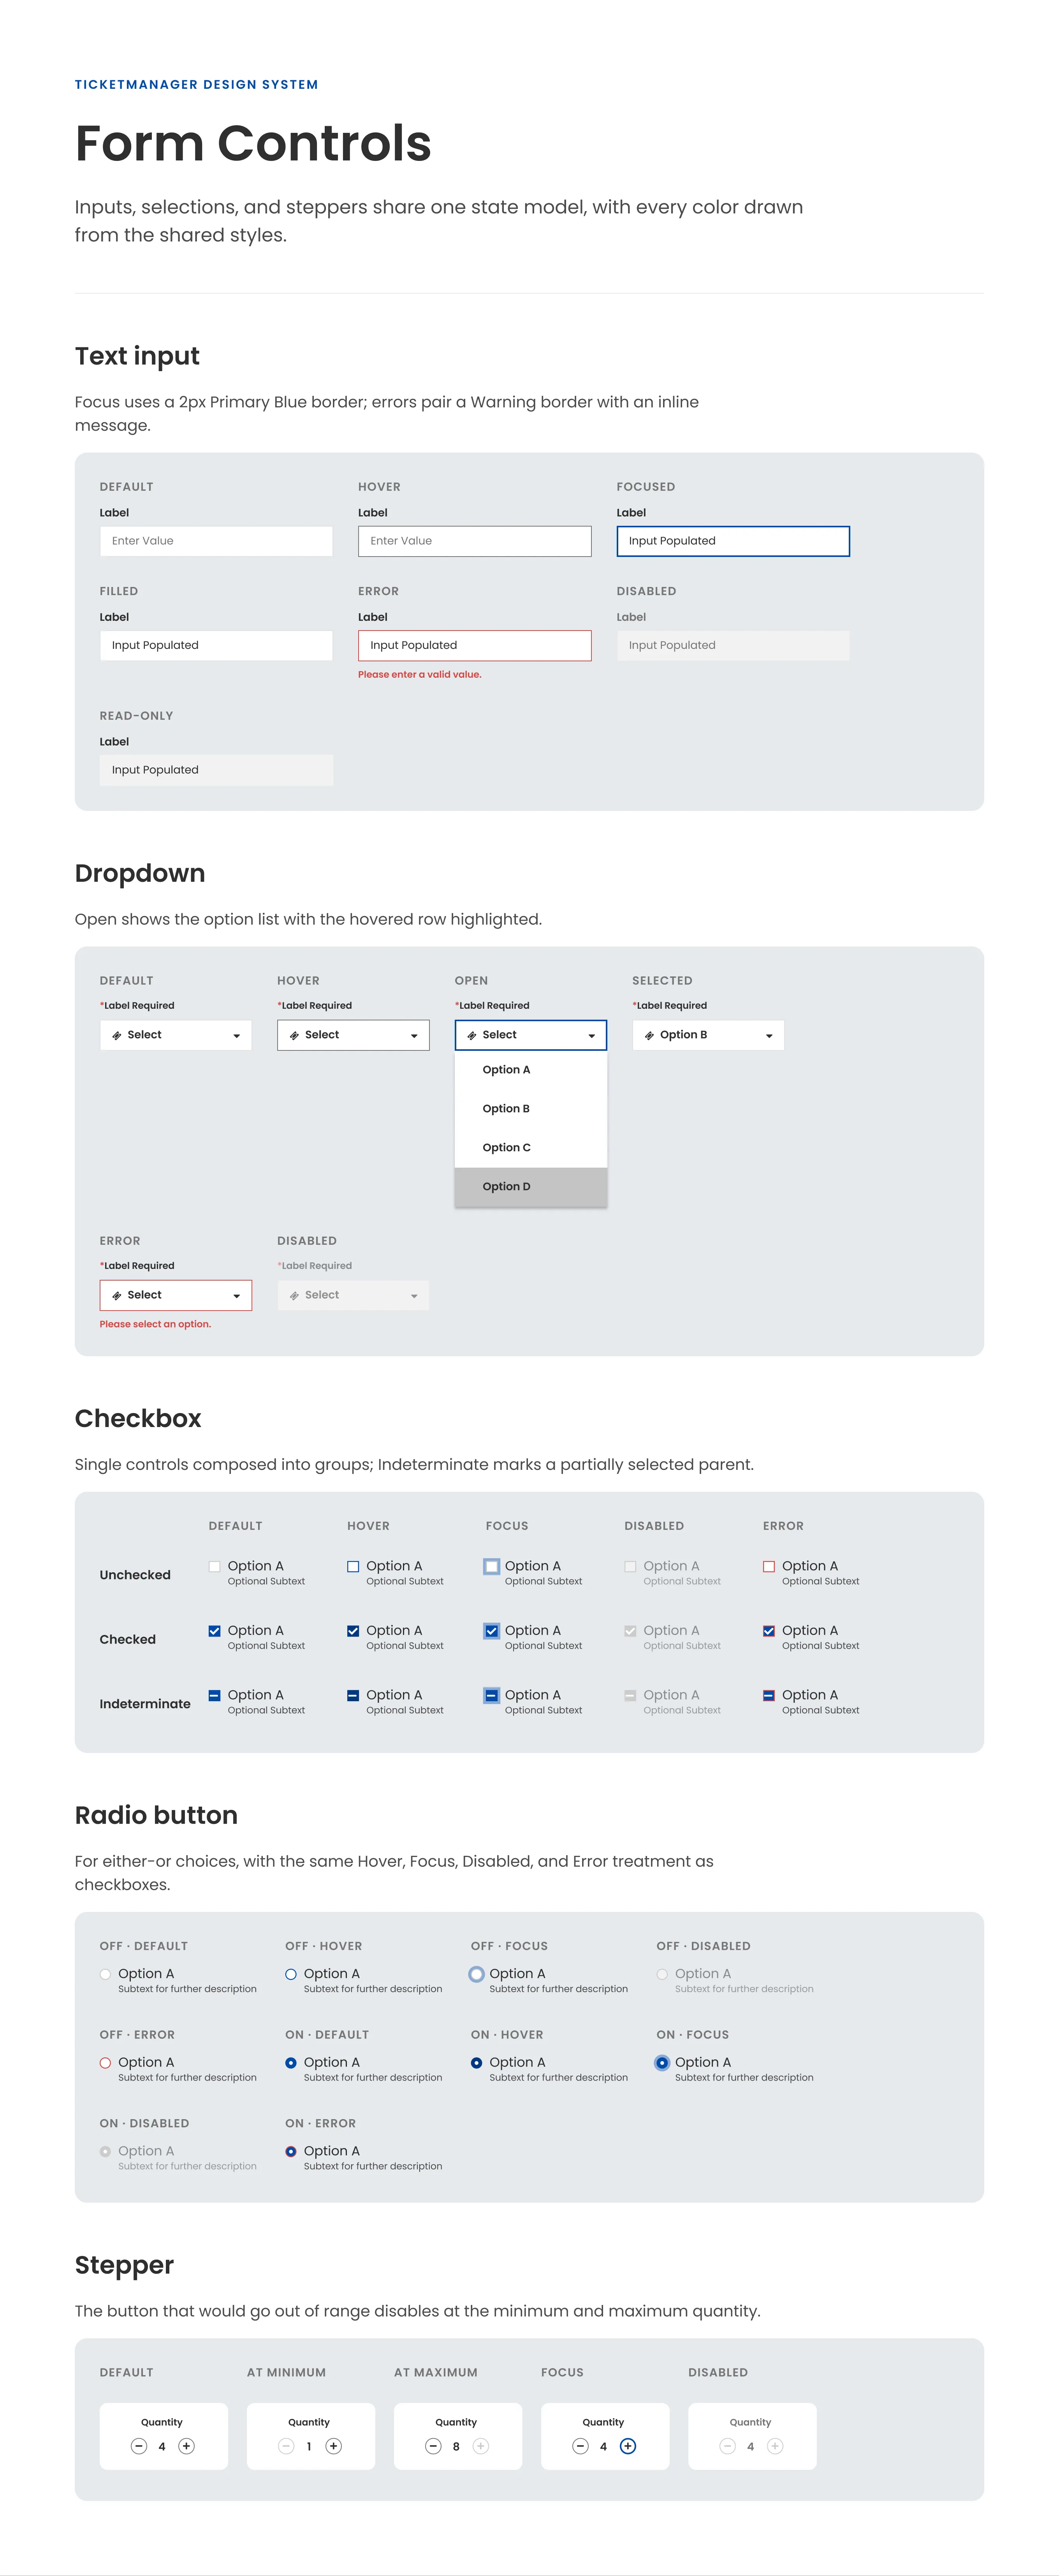Click focused plus button in Focus stepper
The image size is (1059, 2576).
(628, 2446)
